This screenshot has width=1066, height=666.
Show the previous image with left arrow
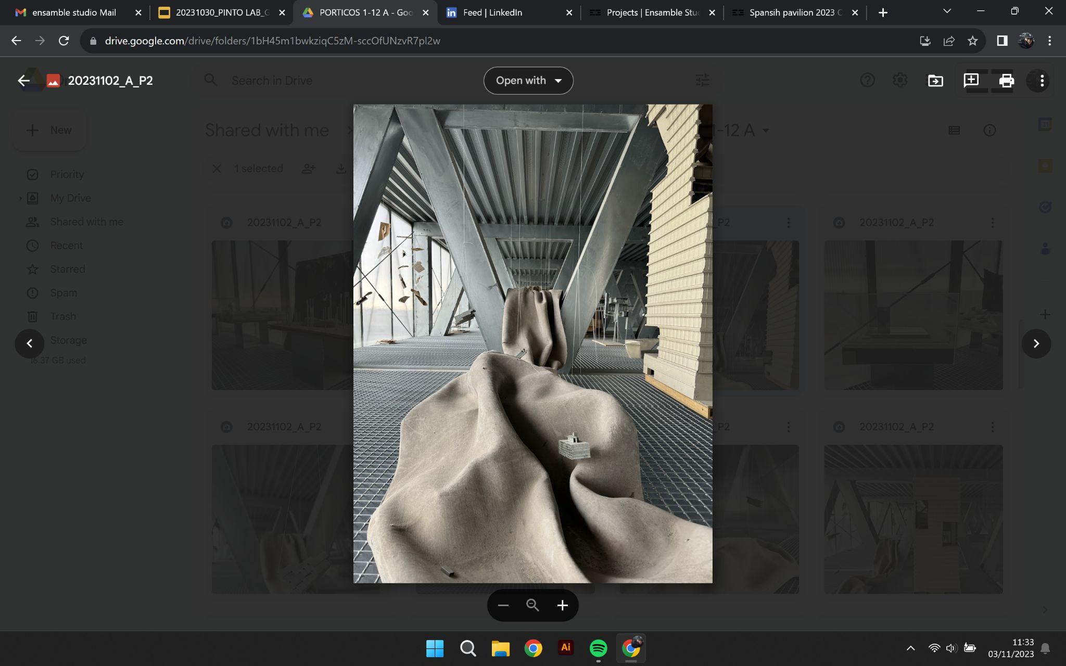pos(30,343)
